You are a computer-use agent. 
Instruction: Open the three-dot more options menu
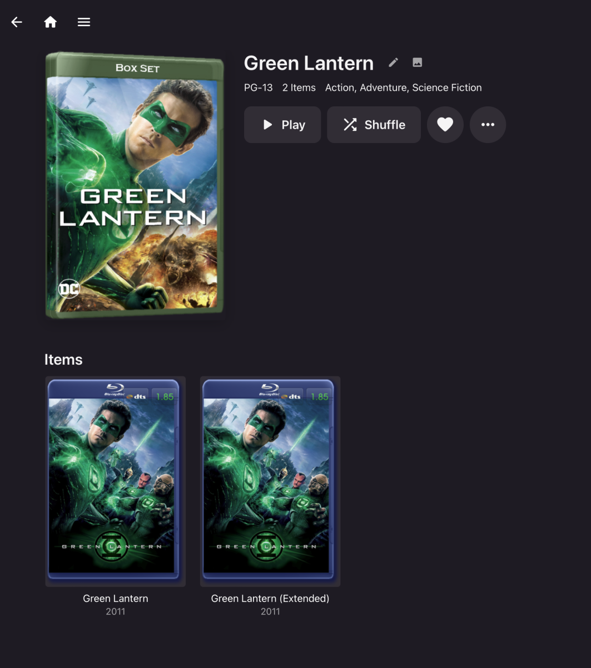pos(488,125)
